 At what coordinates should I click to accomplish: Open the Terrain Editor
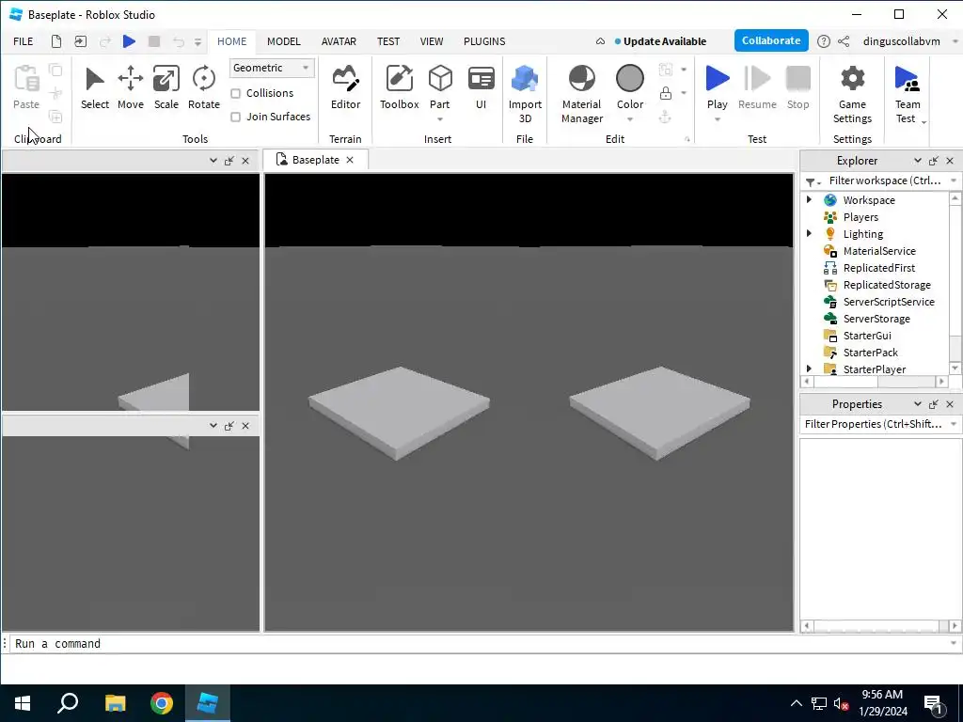tap(345, 88)
